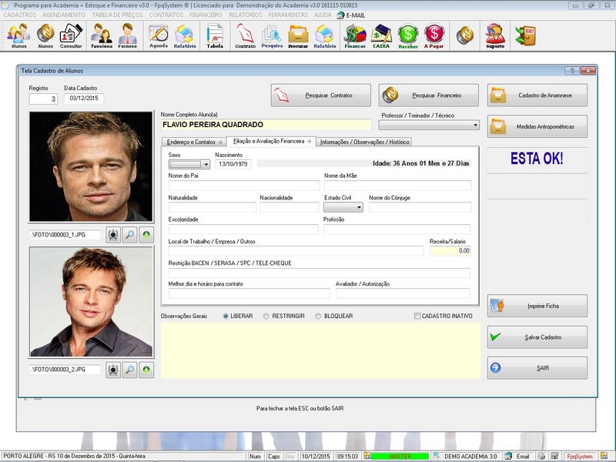Click green add icon for first photo
The image size is (616, 462).
click(146, 235)
